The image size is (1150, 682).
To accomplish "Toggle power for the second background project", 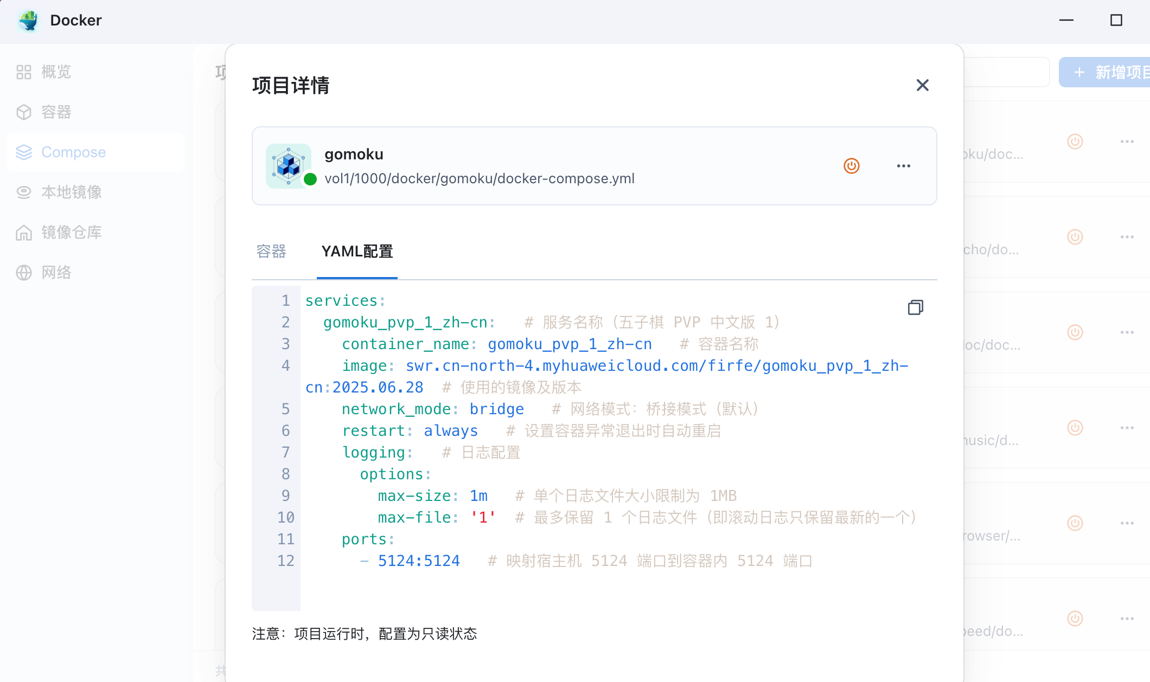I will click(1075, 237).
